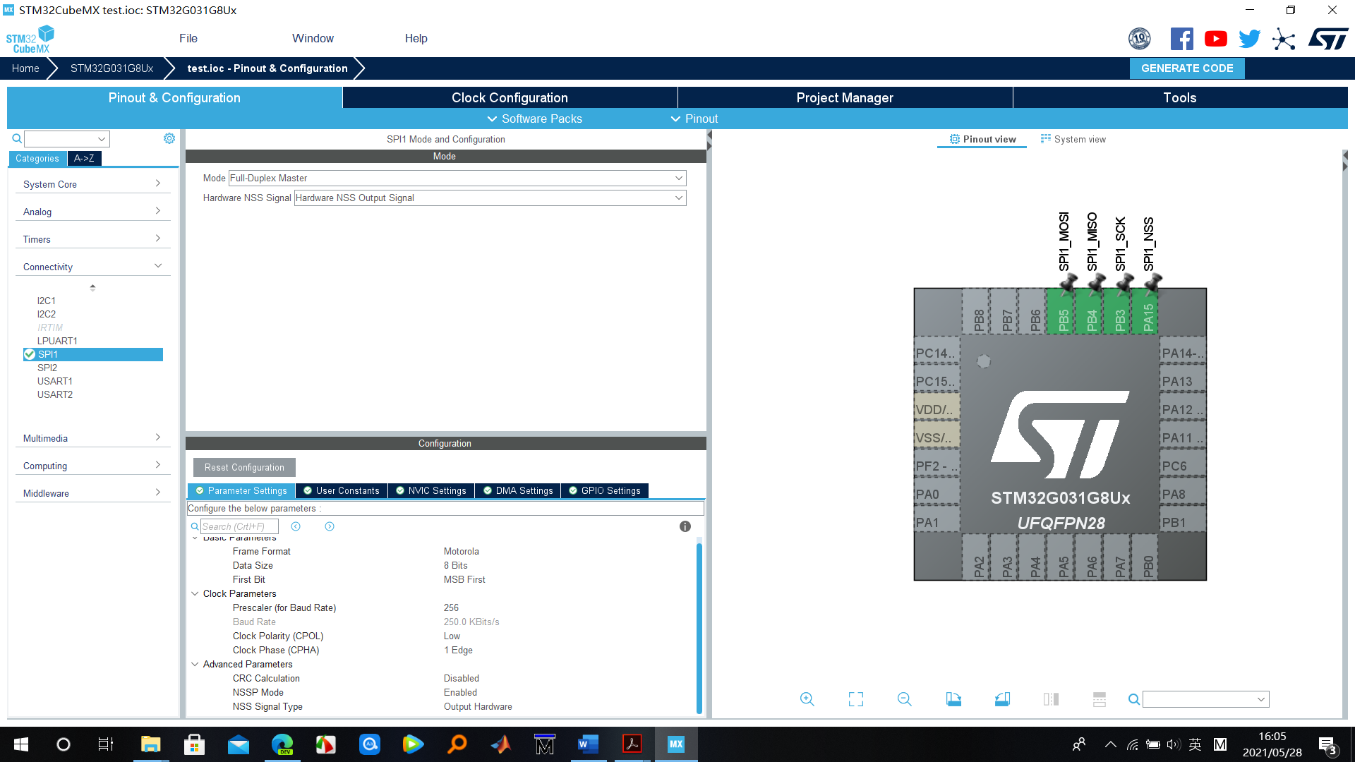Click Reset Configuration button

coord(244,467)
